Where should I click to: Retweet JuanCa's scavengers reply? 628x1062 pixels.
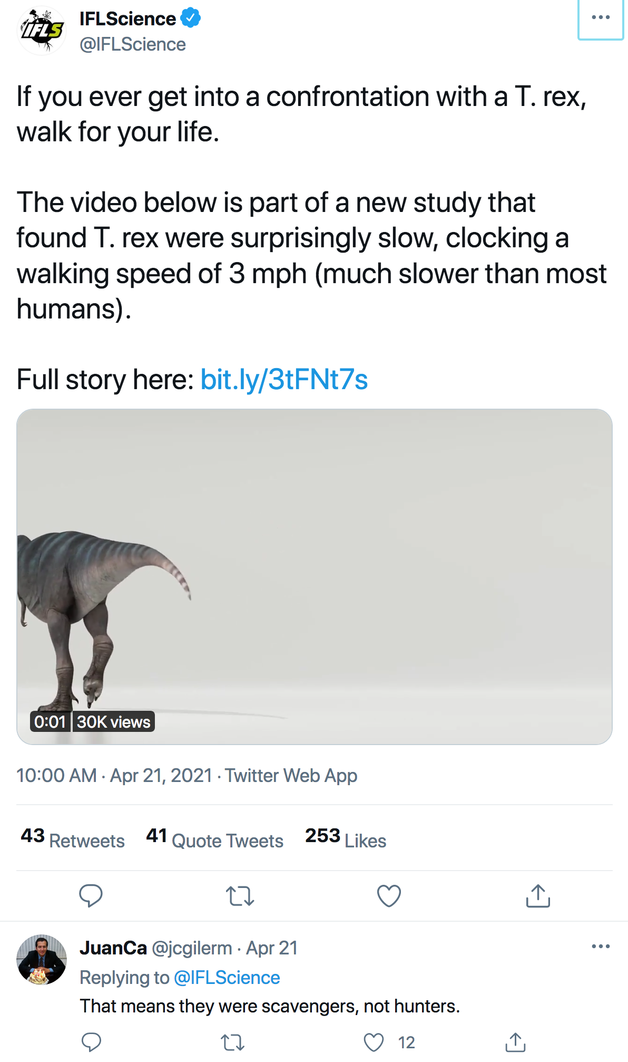232,1042
